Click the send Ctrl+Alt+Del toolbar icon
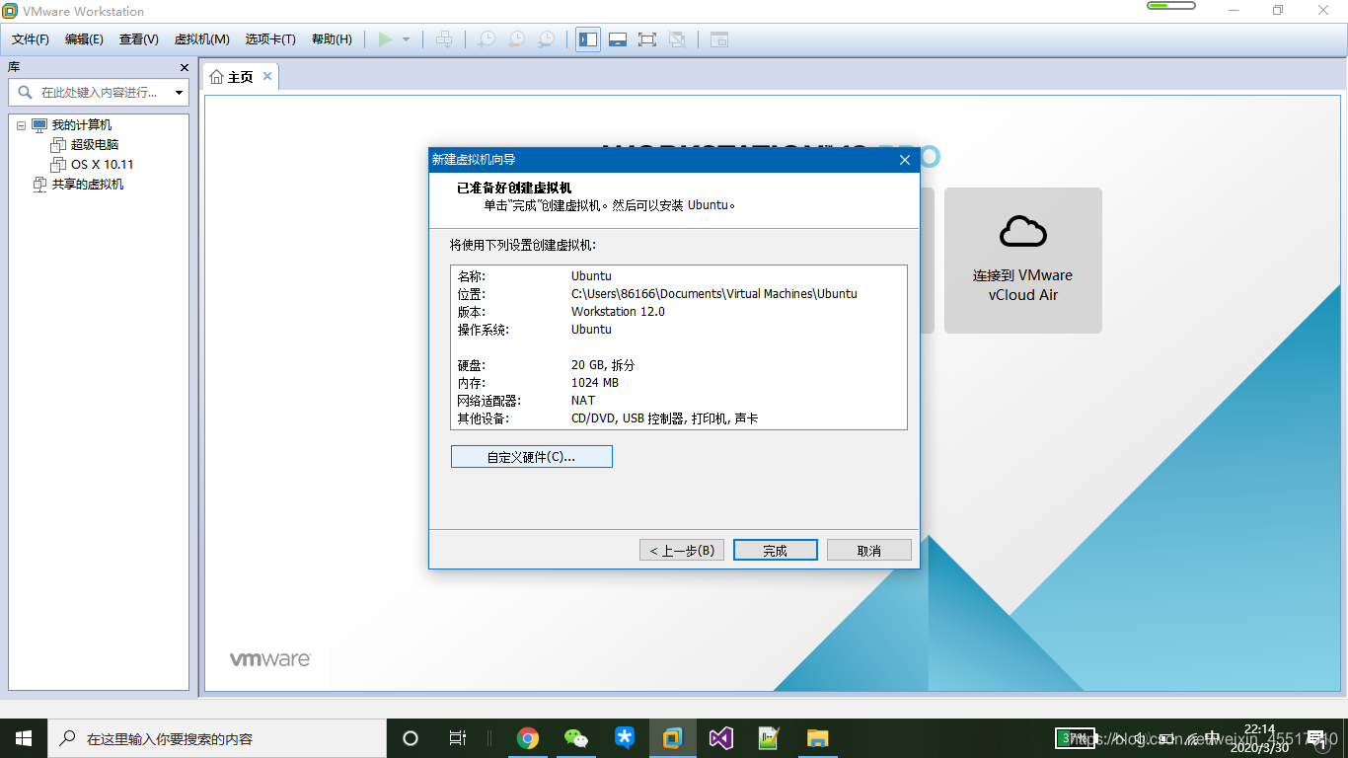This screenshot has height=758, width=1348. (x=444, y=39)
